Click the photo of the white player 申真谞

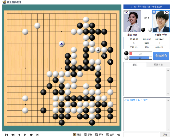(x=161, y=21)
